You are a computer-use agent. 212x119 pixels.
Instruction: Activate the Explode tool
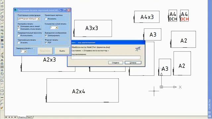tap(2, 108)
